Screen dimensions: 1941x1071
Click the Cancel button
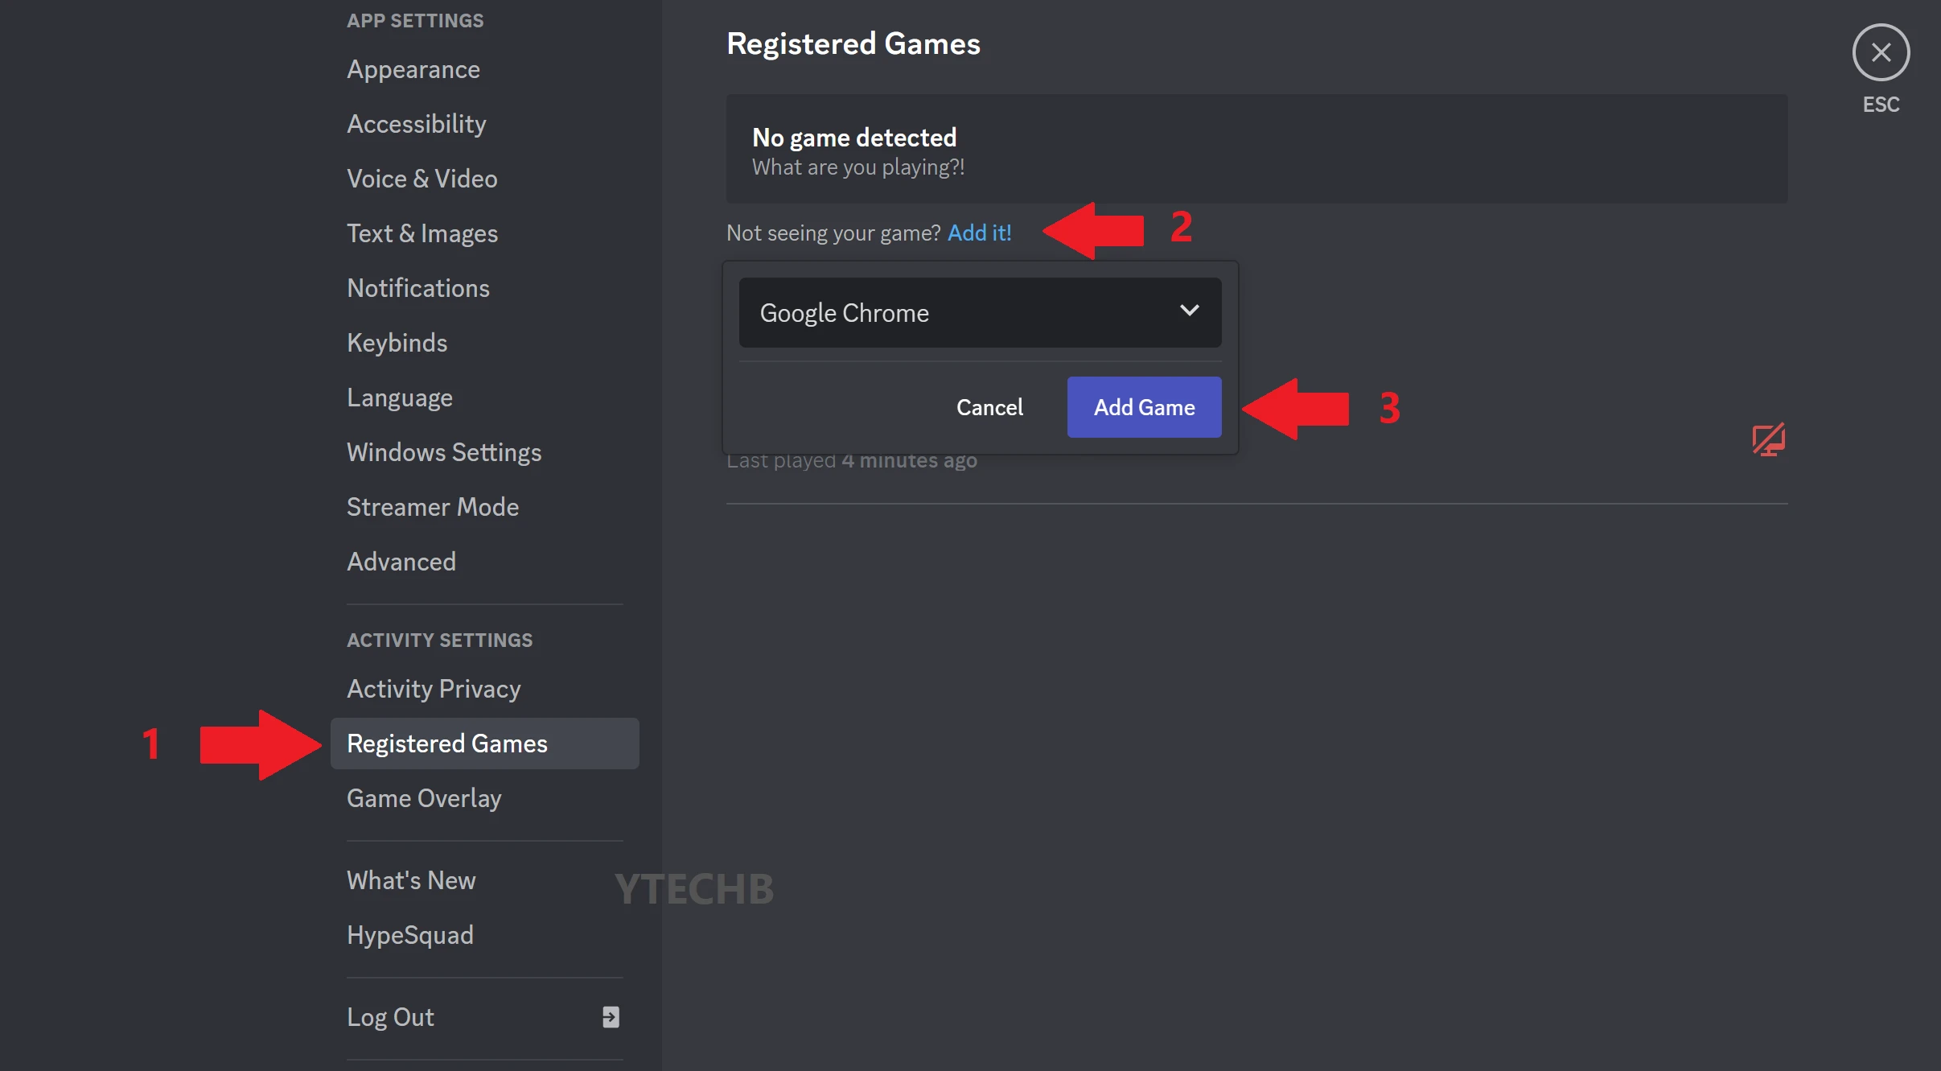[x=989, y=407]
